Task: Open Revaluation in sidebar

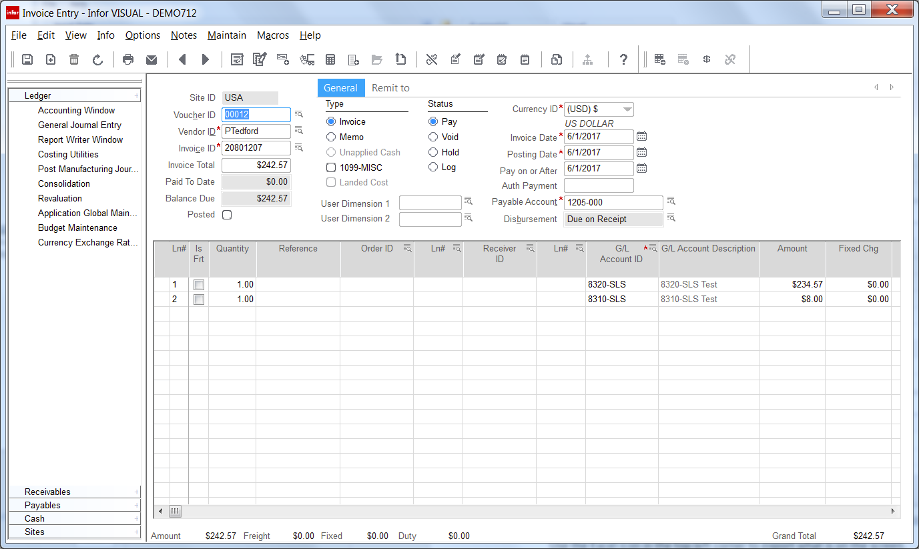Action: (x=60, y=199)
